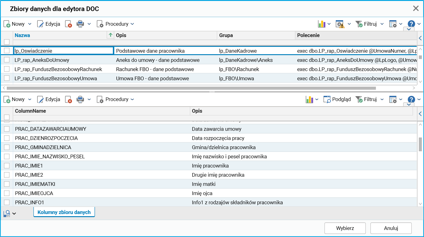Click the Podgląd preview icon in the lower toolbar
The image size is (424, 237).
(327, 99)
